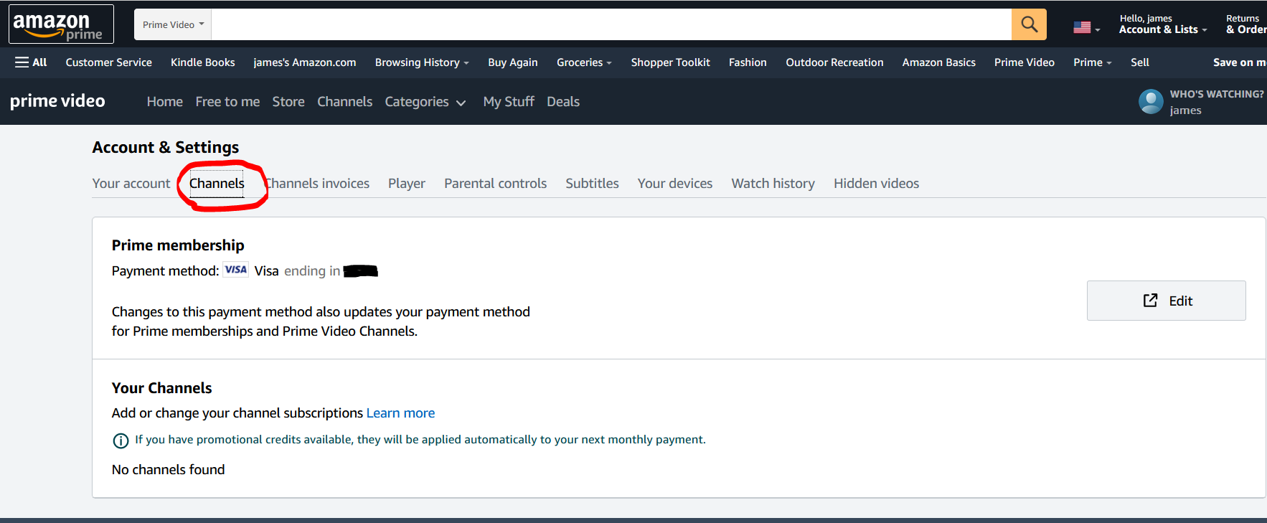The image size is (1267, 523).
Task: Open Prime Video link in top nav
Action: coord(1024,62)
